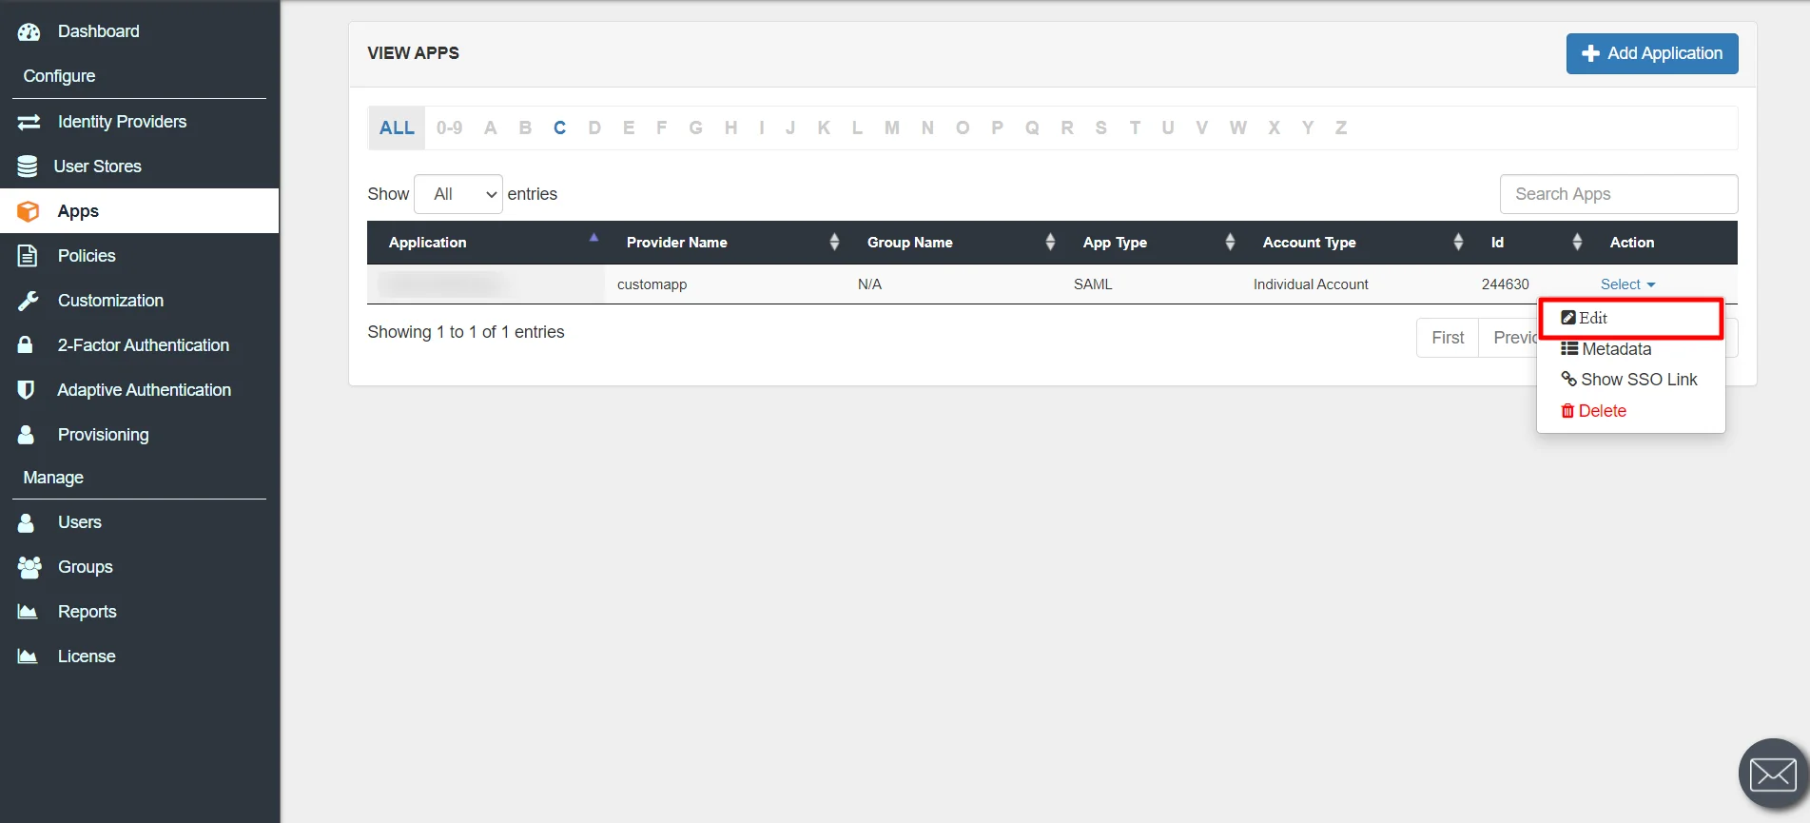This screenshot has height=823, width=1810.
Task: Sort by Group Name column arrows
Action: 1050,242
